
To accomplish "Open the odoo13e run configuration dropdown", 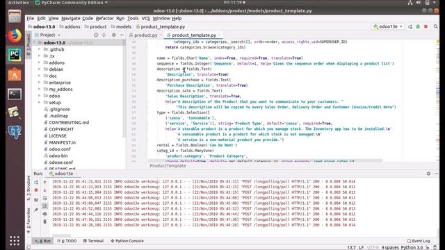I will tap(388, 26).
